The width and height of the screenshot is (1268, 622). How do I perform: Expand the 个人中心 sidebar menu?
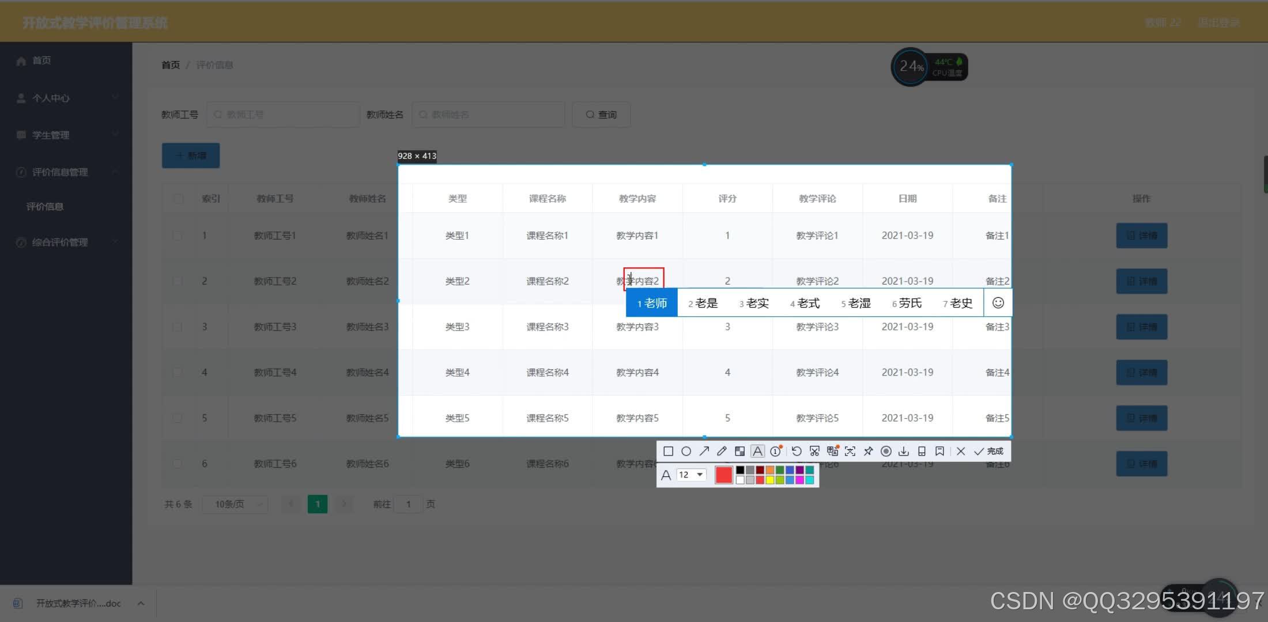click(66, 98)
